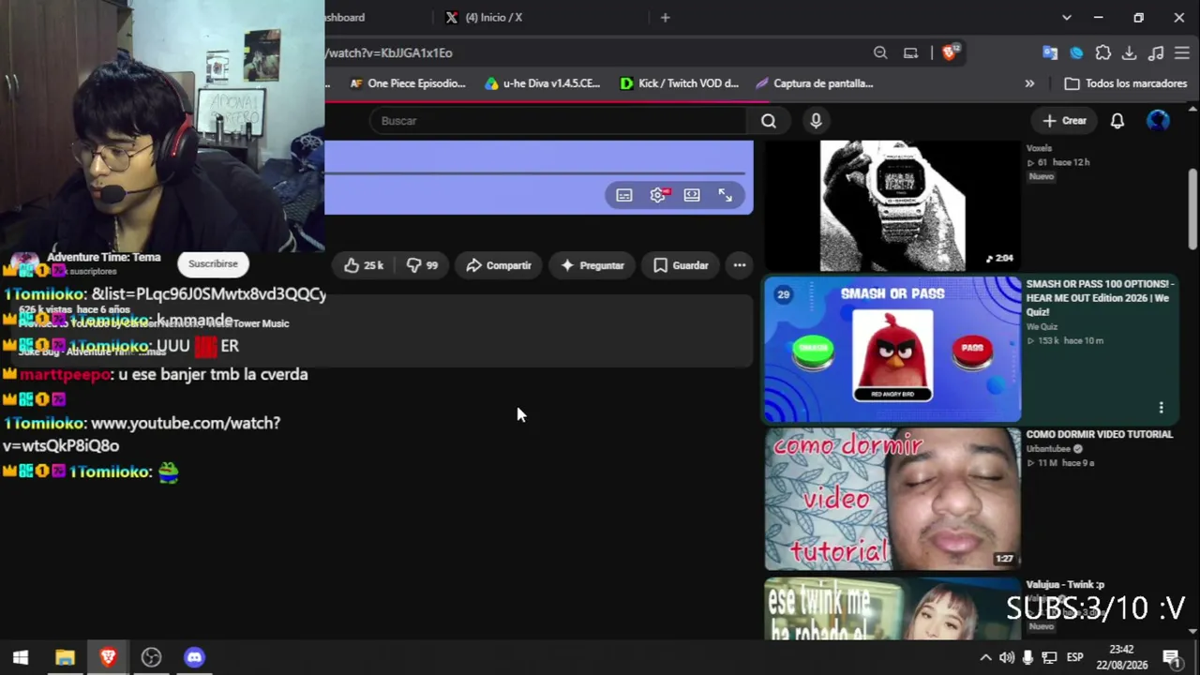The width and height of the screenshot is (1200, 675).
Task: Click the Preguntar button
Action: pos(592,265)
